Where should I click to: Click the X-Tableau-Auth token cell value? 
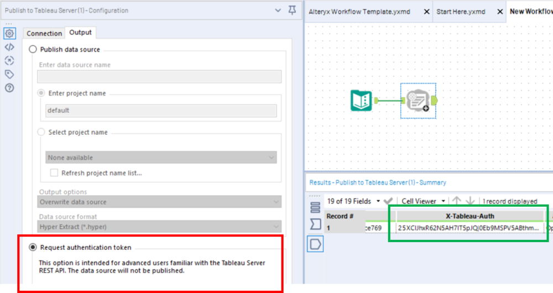tap(470, 228)
